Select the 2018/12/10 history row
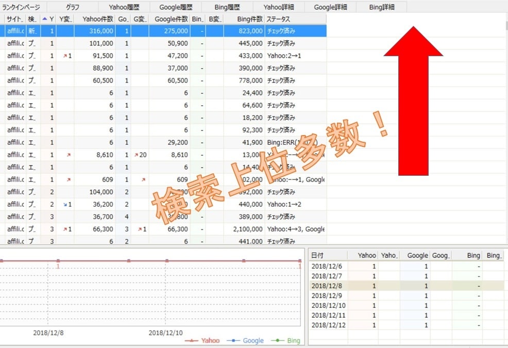The width and height of the screenshot is (508, 348). [407, 306]
